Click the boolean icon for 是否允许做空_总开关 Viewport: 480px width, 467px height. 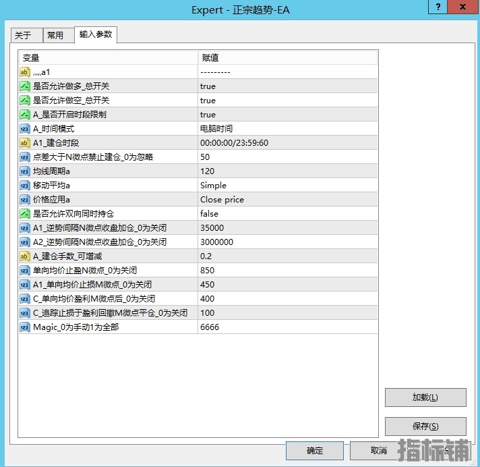point(25,101)
